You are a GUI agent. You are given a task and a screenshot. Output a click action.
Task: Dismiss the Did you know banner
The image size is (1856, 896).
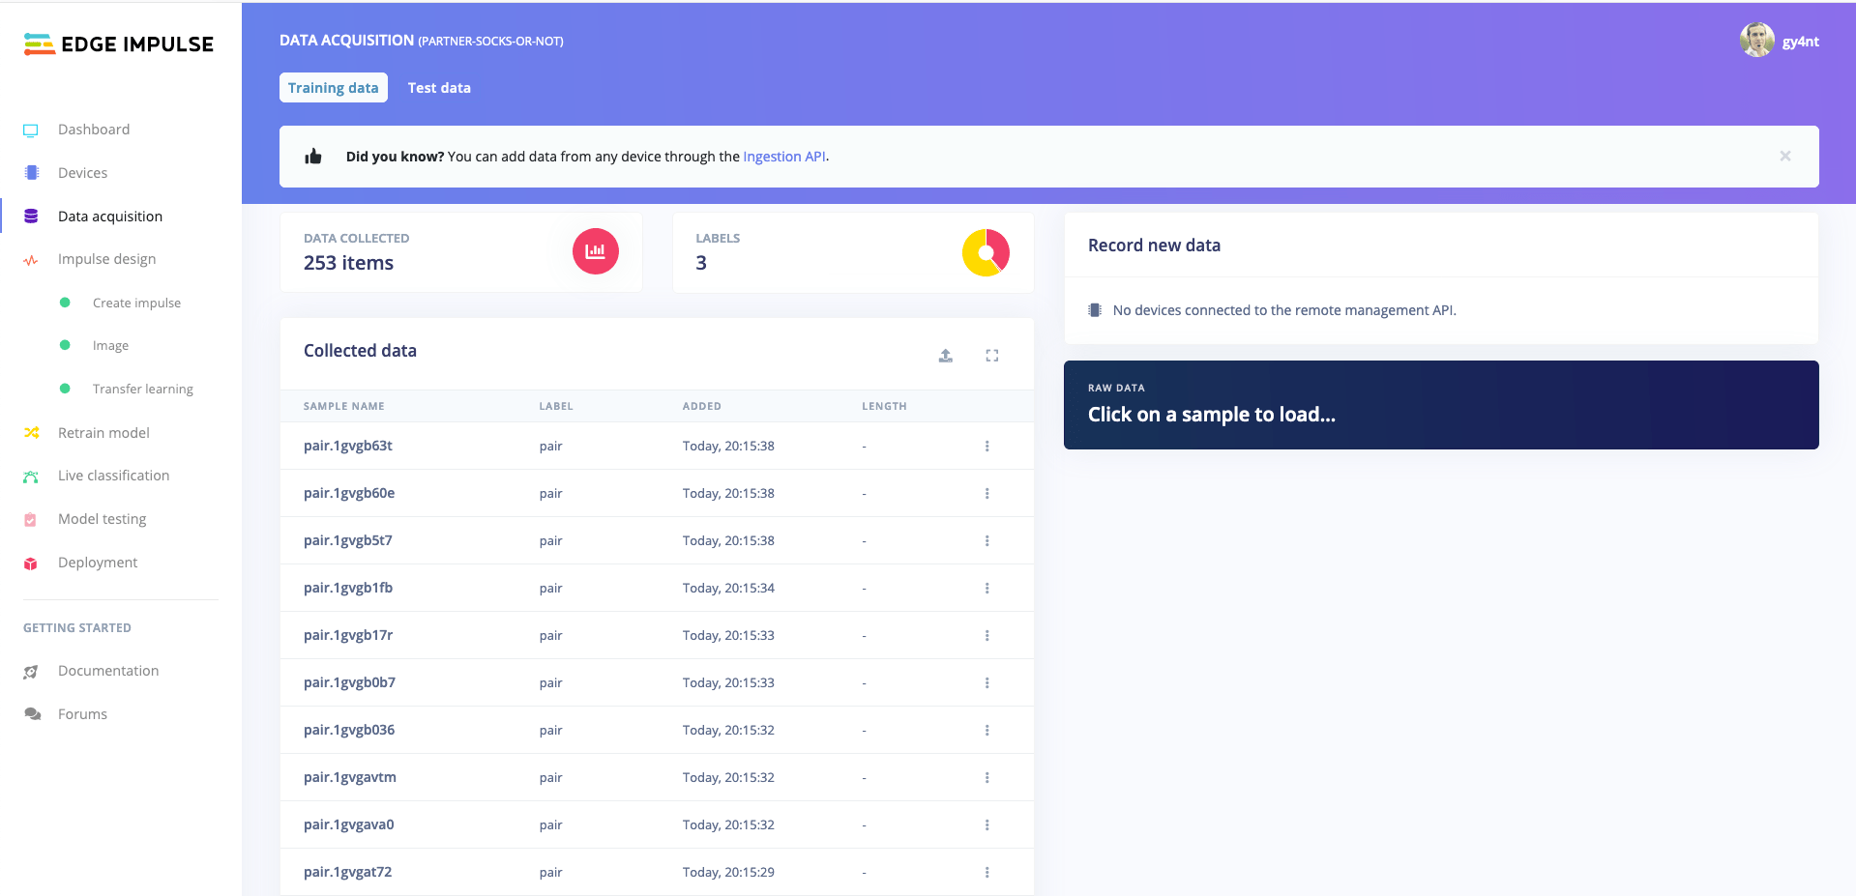1785,156
